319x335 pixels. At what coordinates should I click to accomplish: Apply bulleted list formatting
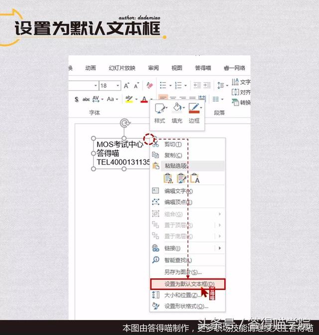coord(163,85)
